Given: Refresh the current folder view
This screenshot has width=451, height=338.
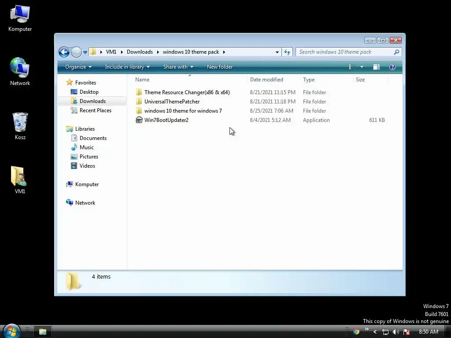Looking at the screenshot, I should coord(287,52).
